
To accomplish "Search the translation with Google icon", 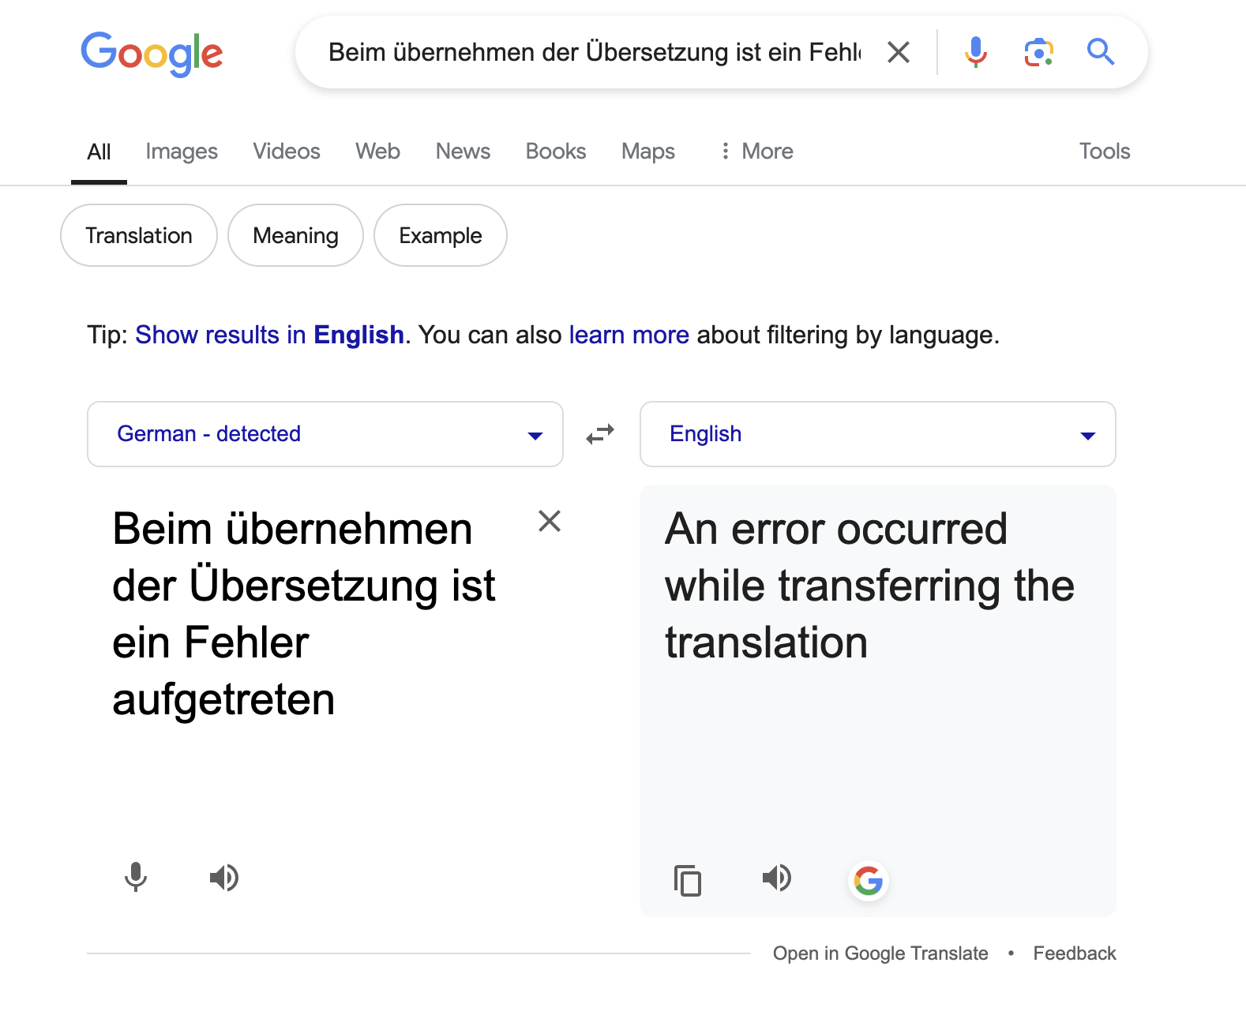I will 869,880.
